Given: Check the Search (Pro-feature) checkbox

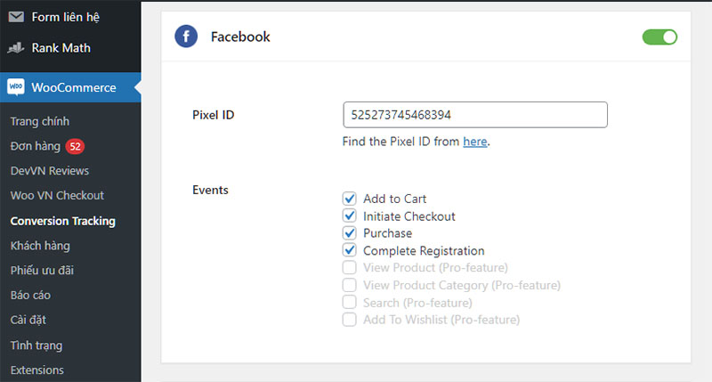Looking at the screenshot, I should tap(349, 302).
